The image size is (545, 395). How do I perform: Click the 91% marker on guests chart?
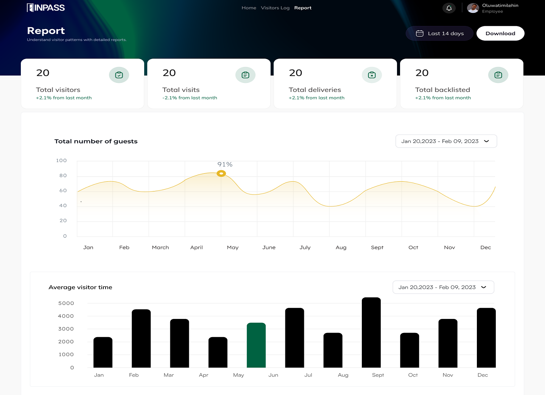pyautogui.click(x=221, y=173)
